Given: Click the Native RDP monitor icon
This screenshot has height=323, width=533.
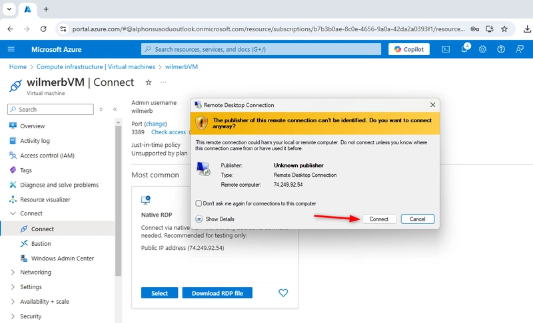Looking at the screenshot, I should click(x=146, y=200).
